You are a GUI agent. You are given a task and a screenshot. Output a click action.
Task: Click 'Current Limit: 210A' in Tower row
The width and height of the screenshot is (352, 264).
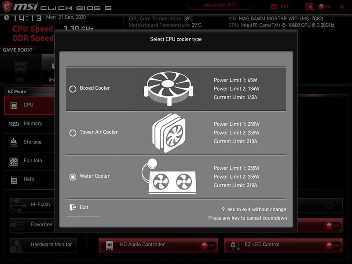tap(235, 141)
